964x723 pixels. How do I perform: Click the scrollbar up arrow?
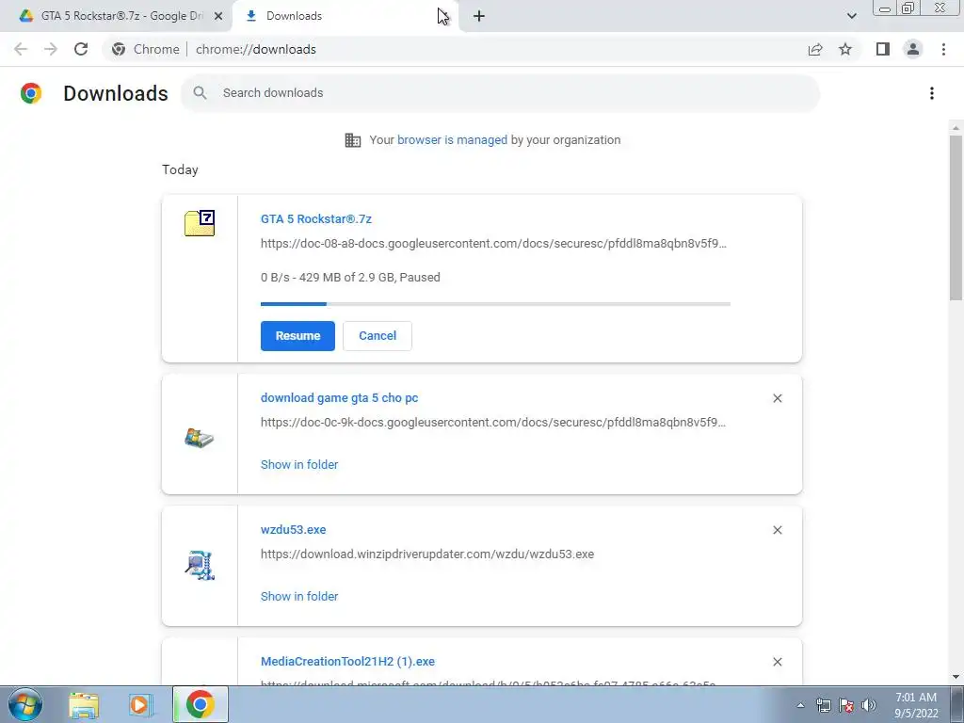(x=956, y=128)
